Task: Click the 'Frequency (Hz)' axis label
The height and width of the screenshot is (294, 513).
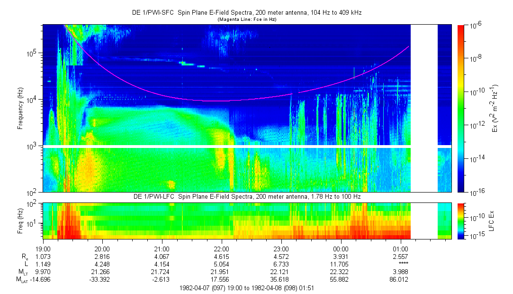Action: [20, 108]
